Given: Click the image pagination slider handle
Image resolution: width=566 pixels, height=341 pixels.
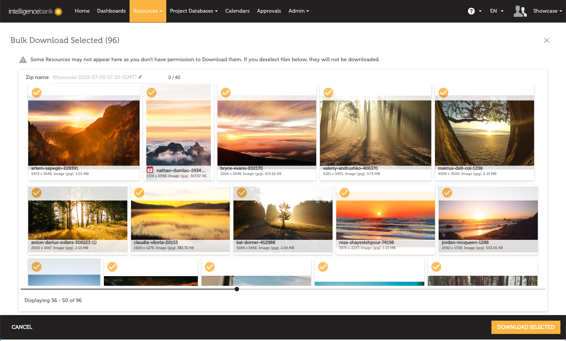Looking at the screenshot, I should pos(237,289).
